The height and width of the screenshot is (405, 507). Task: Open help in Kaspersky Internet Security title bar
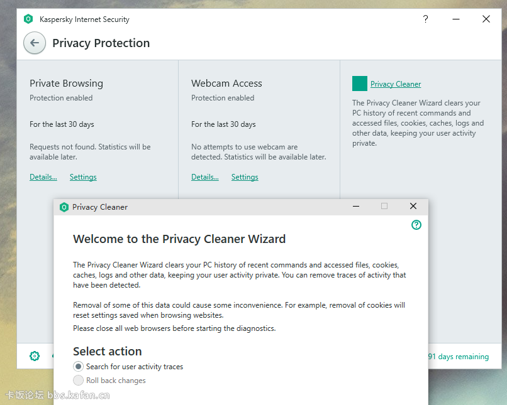[x=425, y=19]
